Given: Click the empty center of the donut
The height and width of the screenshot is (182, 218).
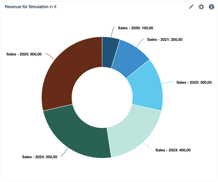Looking at the screenshot, I should click(x=102, y=97).
